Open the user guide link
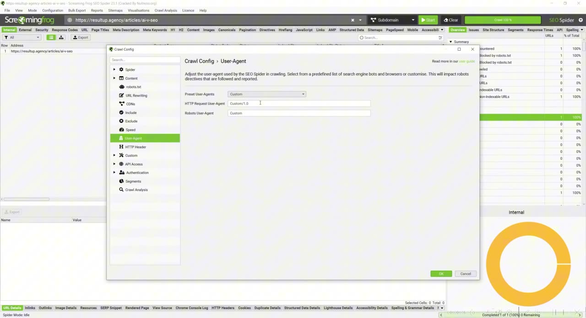This screenshot has width=586, height=318. (467, 61)
